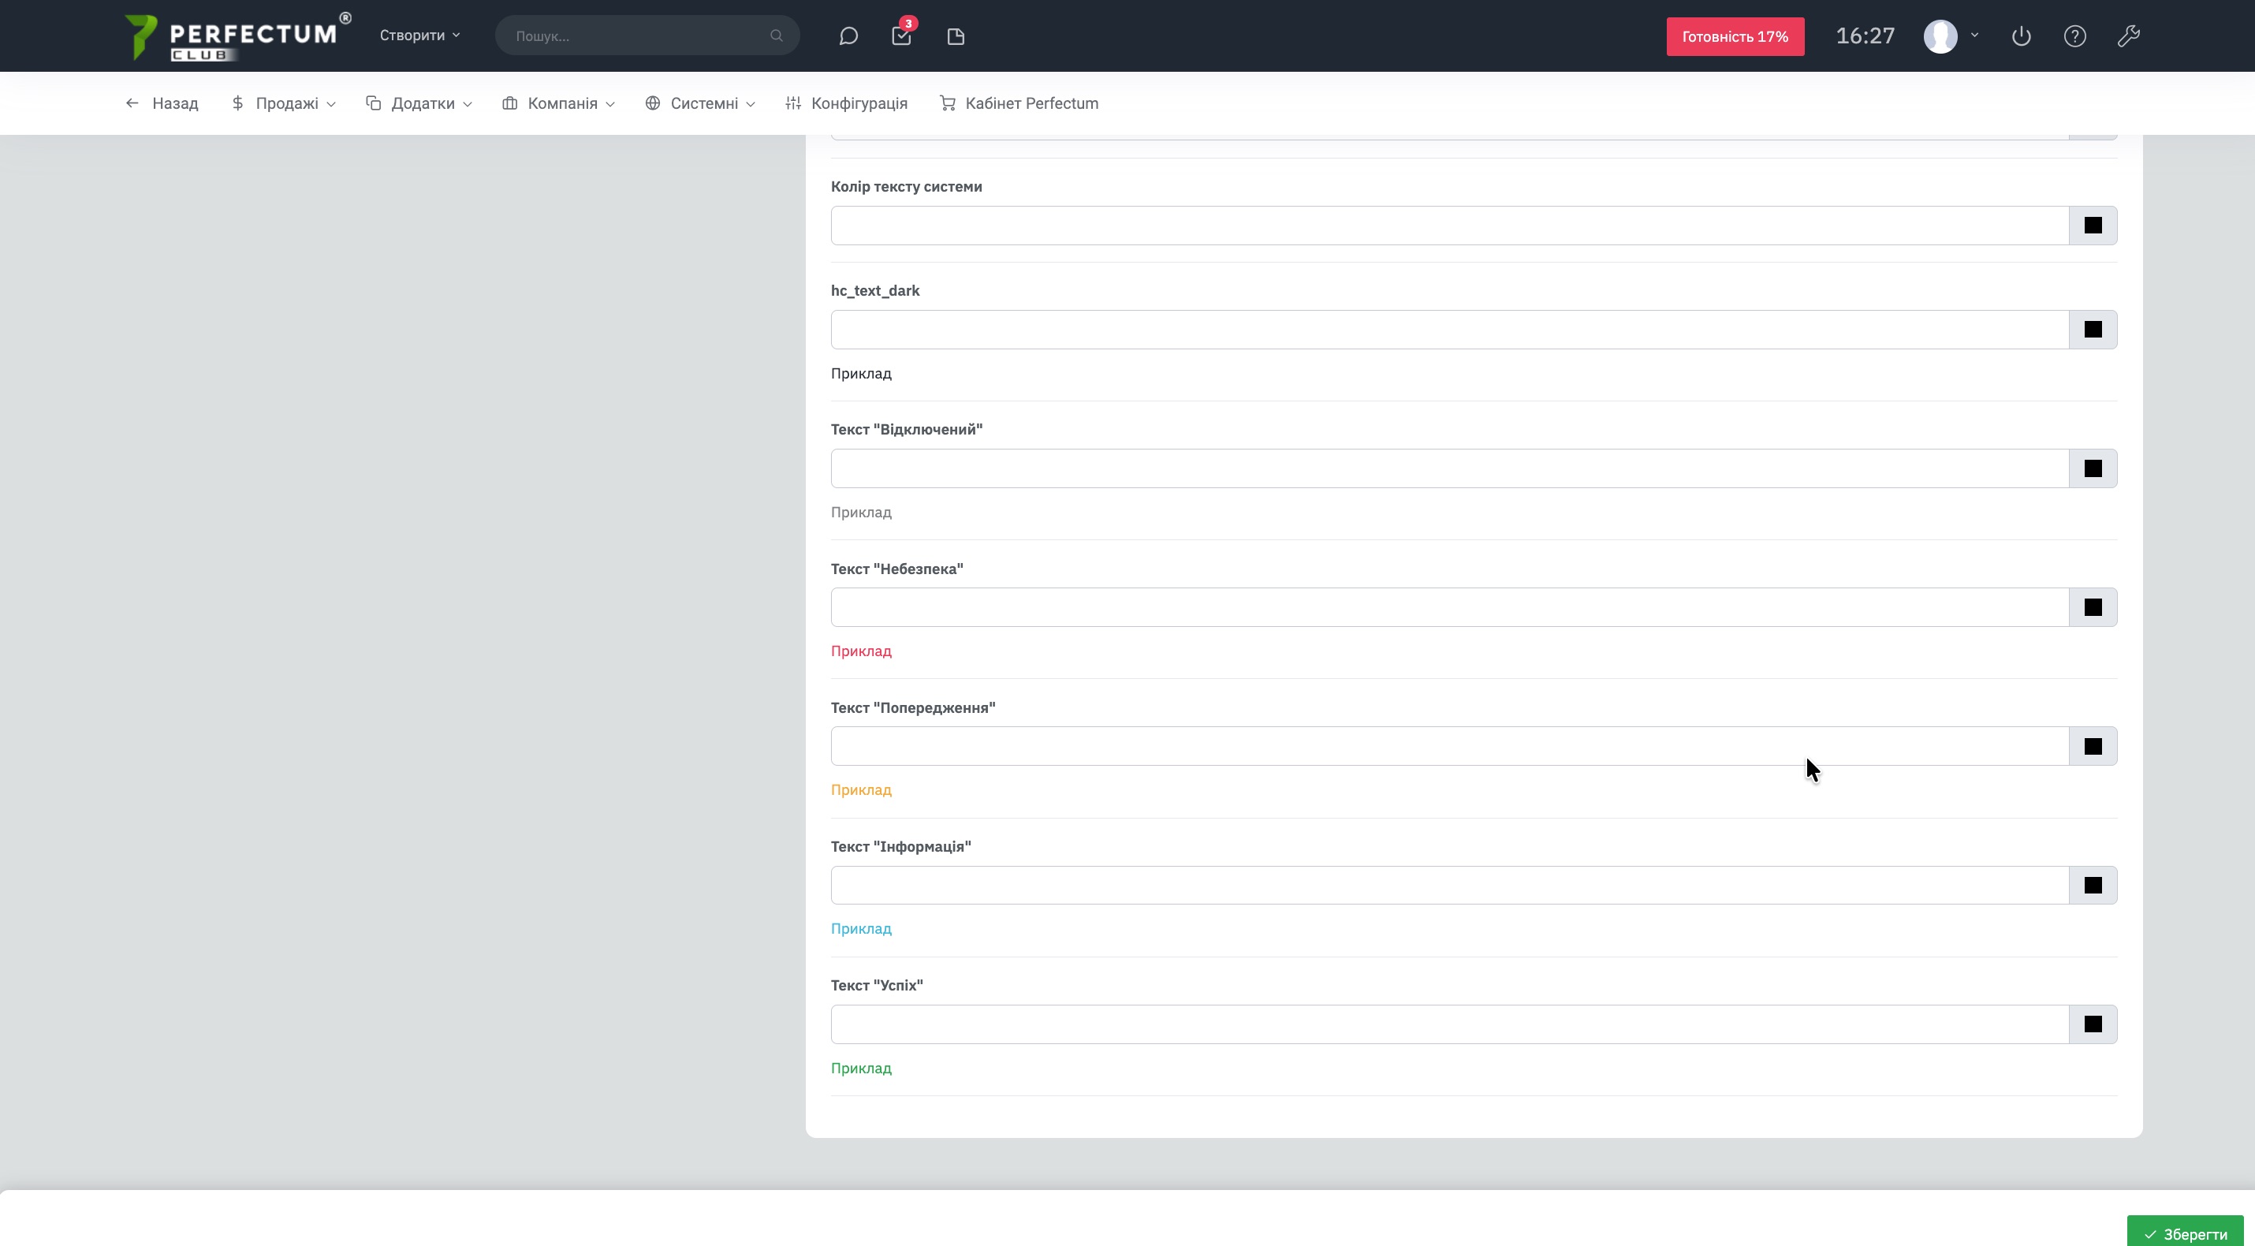This screenshot has height=1246, width=2255.
Task: Expand the user avatar profile menu
Action: pos(1951,36)
